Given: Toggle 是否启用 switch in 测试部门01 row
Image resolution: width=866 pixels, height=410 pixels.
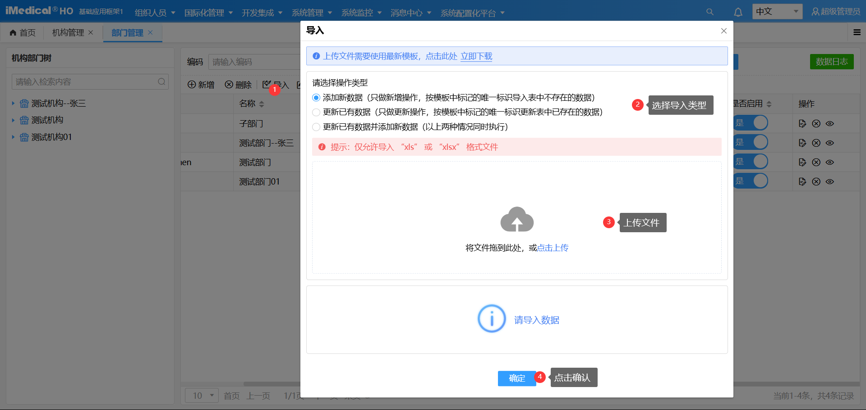Looking at the screenshot, I should click(x=751, y=181).
